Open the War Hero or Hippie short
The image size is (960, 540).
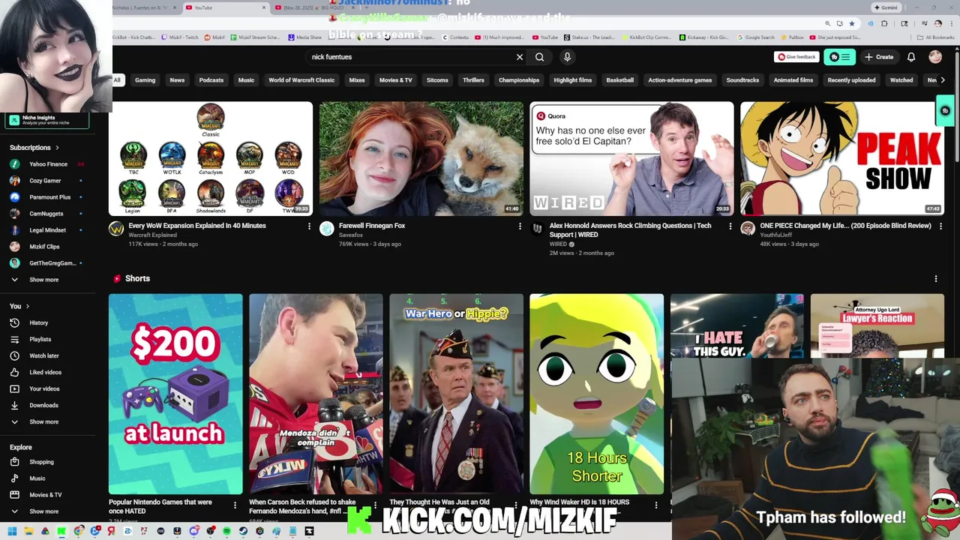pyautogui.click(x=456, y=394)
